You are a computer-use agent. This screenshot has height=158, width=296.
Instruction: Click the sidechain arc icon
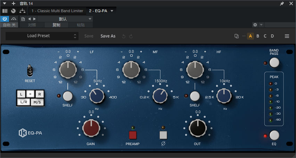14,19
